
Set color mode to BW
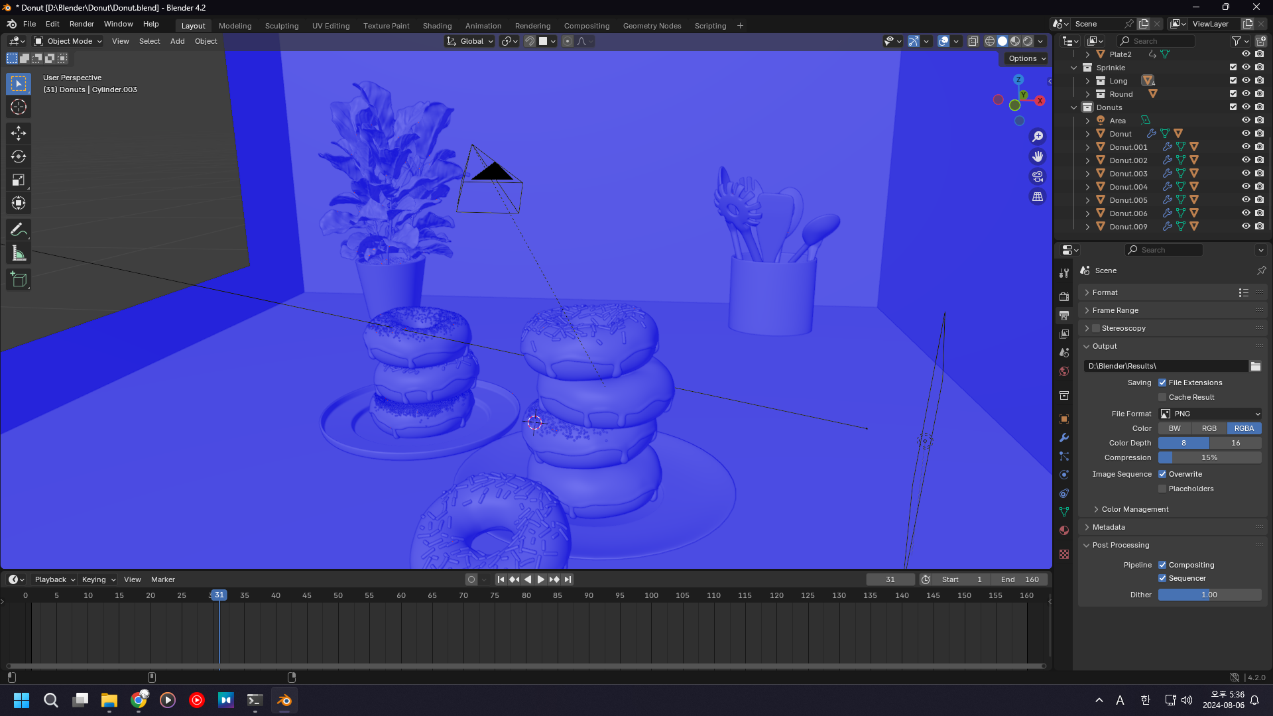[1175, 428]
